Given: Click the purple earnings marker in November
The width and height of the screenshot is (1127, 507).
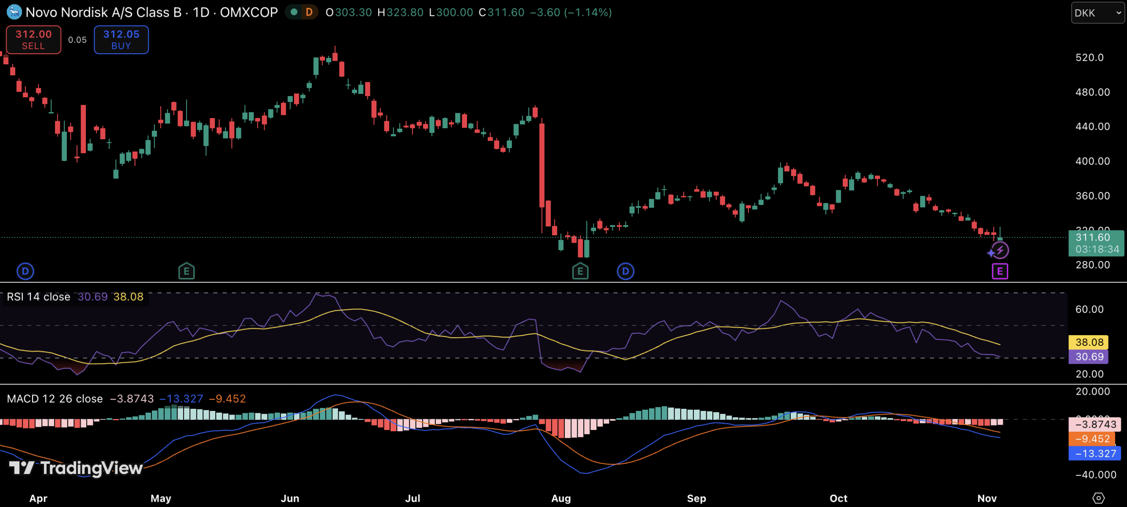Looking at the screenshot, I should pyautogui.click(x=1000, y=271).
